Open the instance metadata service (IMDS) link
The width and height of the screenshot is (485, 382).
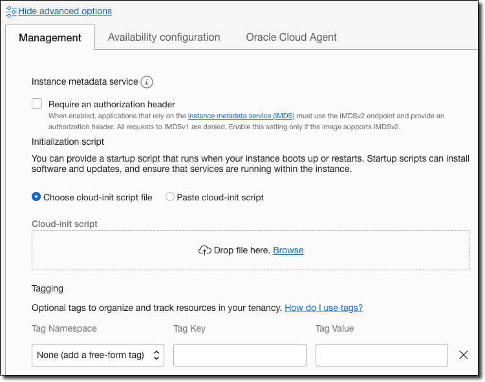point(241,116)
